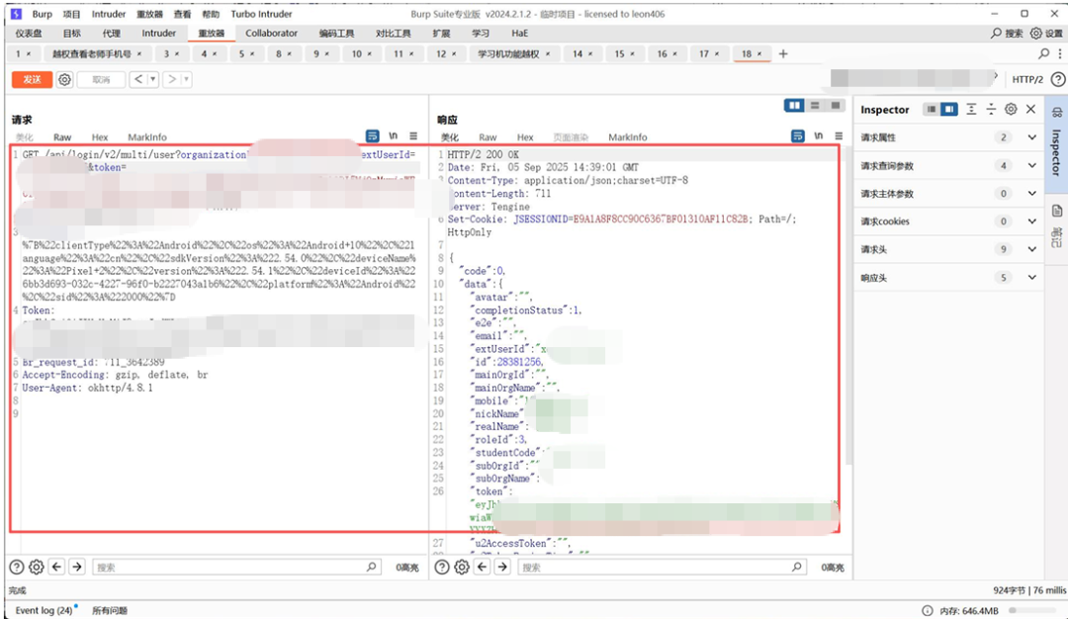Image resolution: width=1068 pixels, height=619 pixels.
Task: Open HaE spy icon in right sidebar
Action: 1056,113
